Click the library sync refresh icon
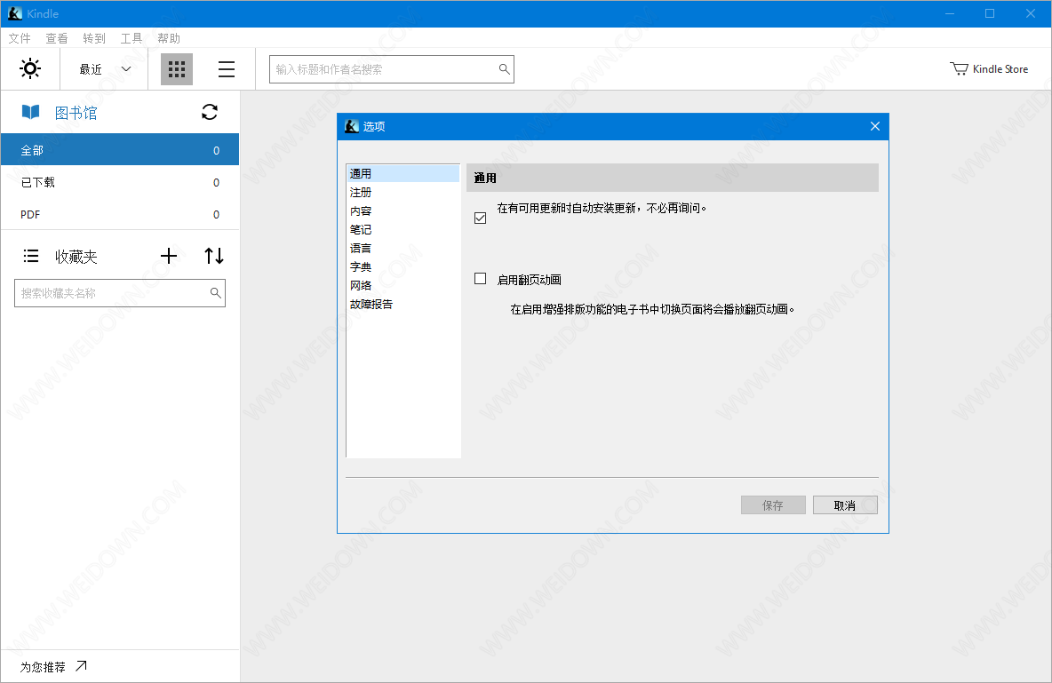 (x=210, y=112)
